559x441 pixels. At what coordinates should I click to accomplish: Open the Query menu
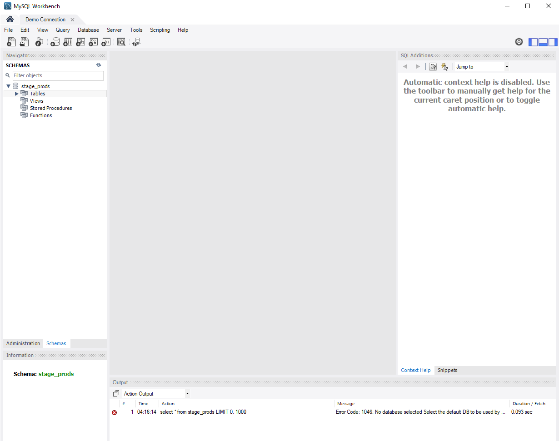[x=63, y=30]
